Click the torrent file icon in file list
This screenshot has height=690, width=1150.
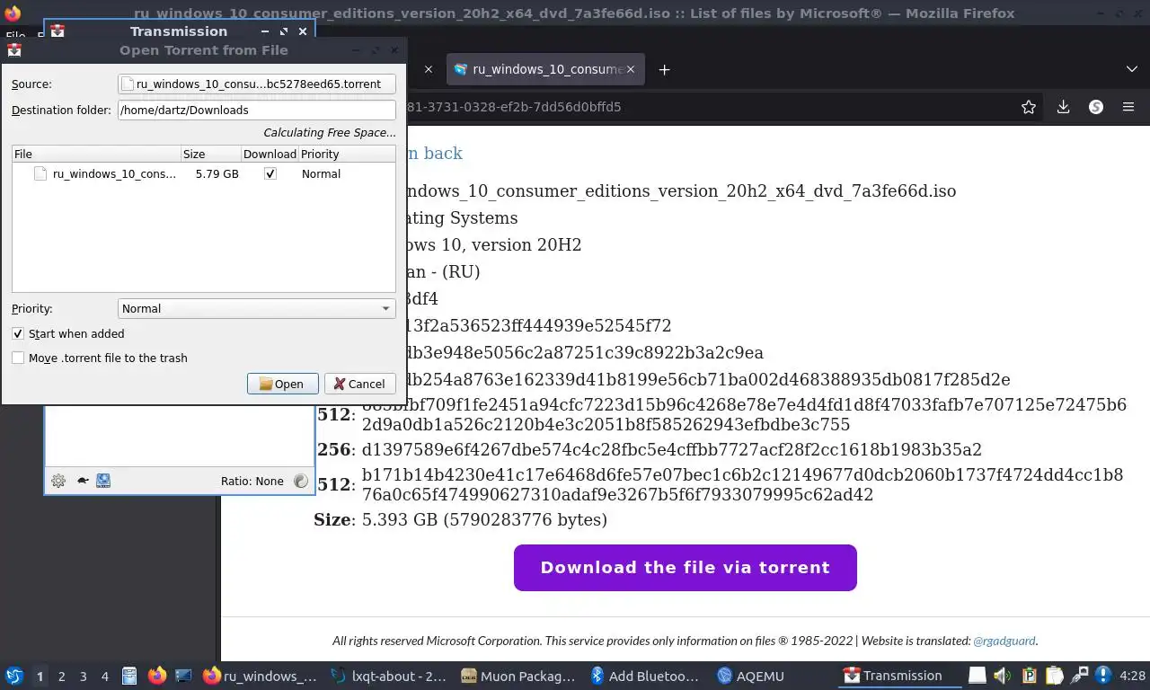pos(40,173)
